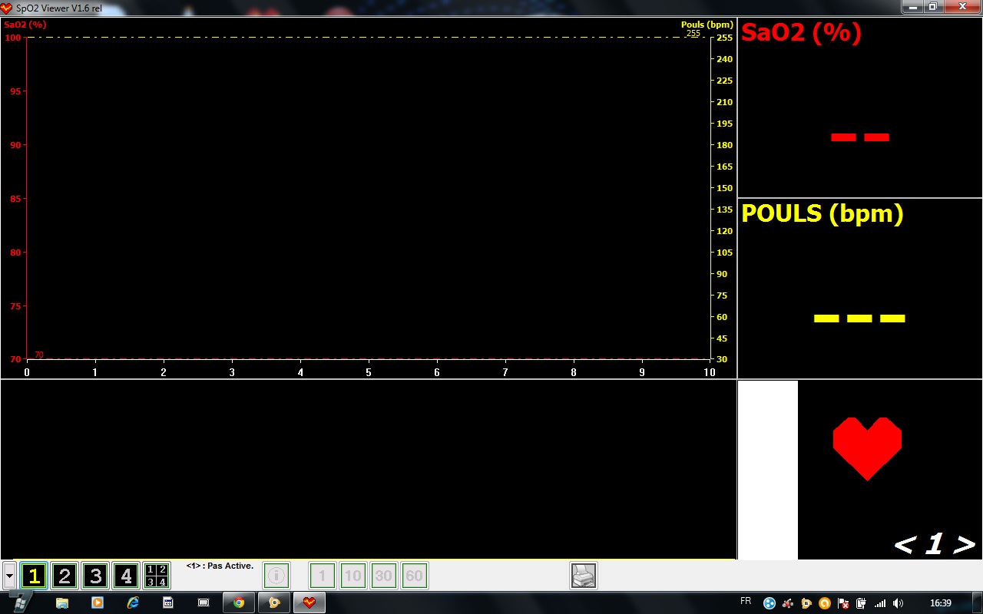The height and width of the screenshot is (614, 983).
Task: Click the POULS (bpm) panel heading
Action: point(822,213)
